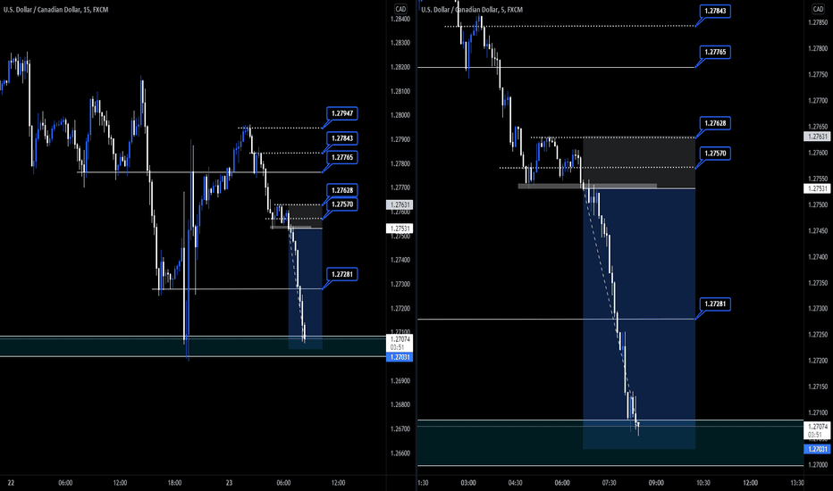Click the 10:30 time axis label
Viewport: 833px width, 491px height.
703,483
